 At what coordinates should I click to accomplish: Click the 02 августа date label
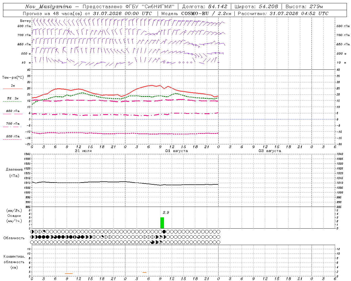pos(270,151)
